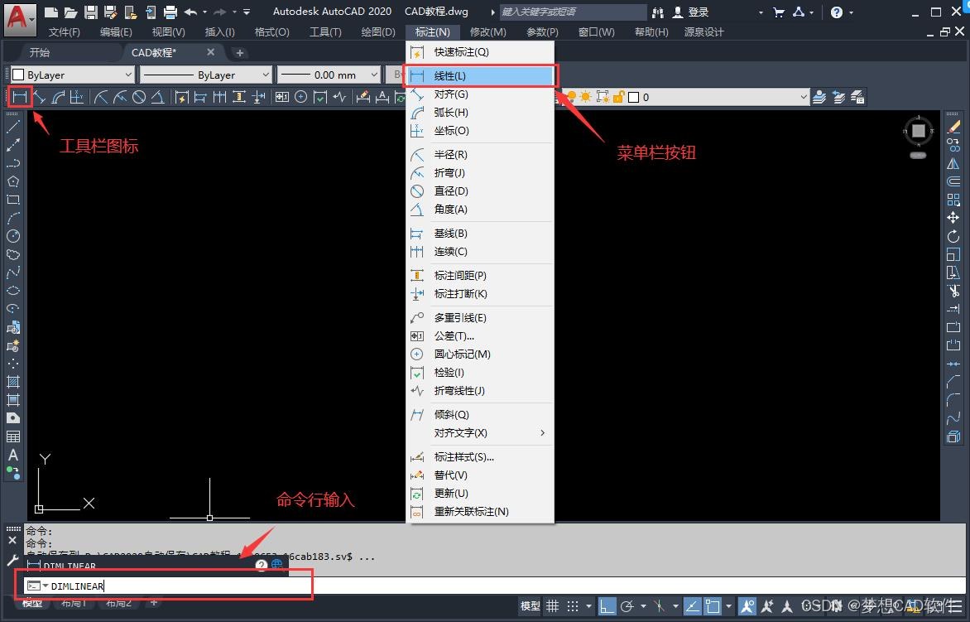Toggle the model space button in status bar
The height and width of the screenshot is (622, 970).
tap(531, 606)
